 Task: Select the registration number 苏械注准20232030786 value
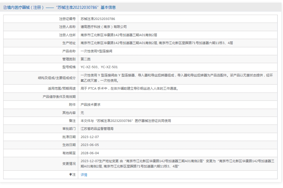(98, 19)
